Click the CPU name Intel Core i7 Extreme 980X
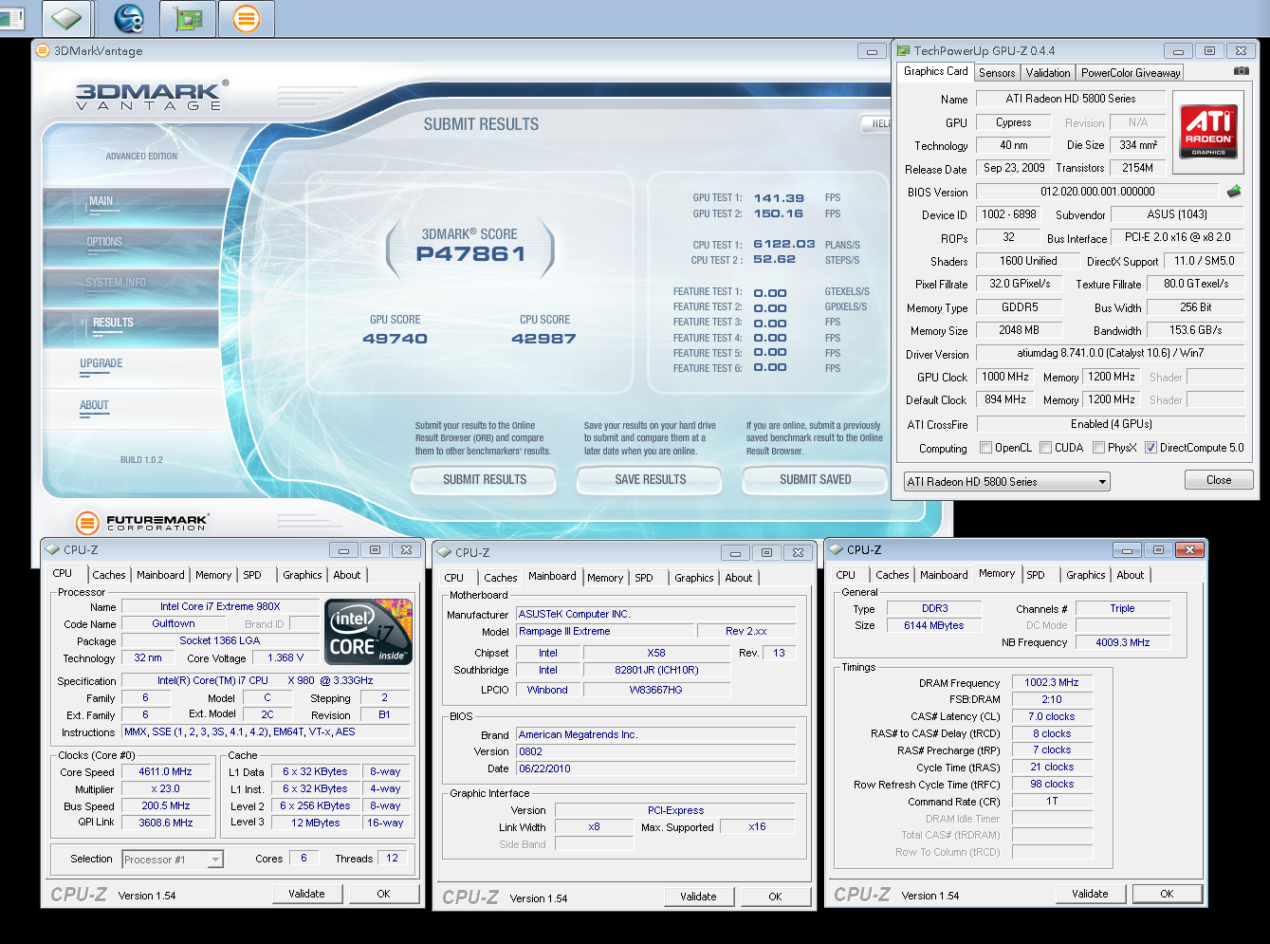The height and width of the screenshot is (944, 1270). (x=220, y=607)
